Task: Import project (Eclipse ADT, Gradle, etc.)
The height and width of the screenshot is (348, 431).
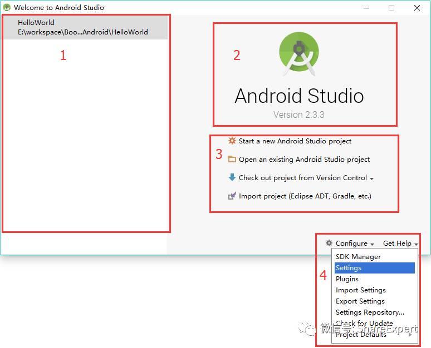Action: (305, 196)
